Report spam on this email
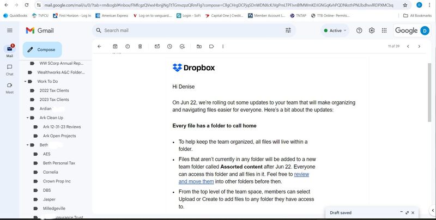This screenshot has width=436, height=220. (x=128, y=46)
